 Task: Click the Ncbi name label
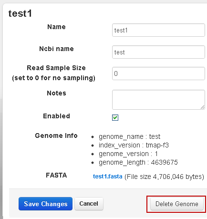(56, 49)
